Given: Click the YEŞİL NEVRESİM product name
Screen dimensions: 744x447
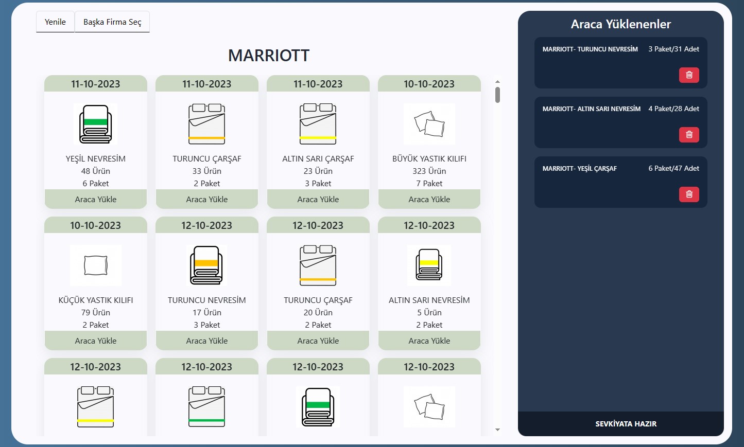Looking at the screenshot, I should [x=96, y=159].
